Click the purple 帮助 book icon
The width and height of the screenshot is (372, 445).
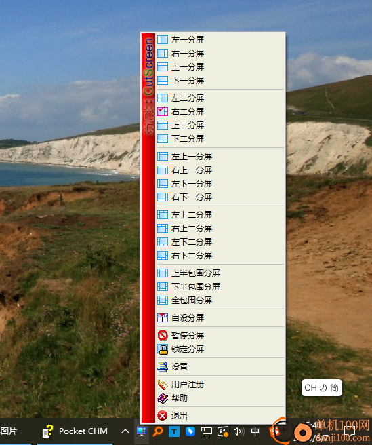pyautogui.click(x=163, y=398)
